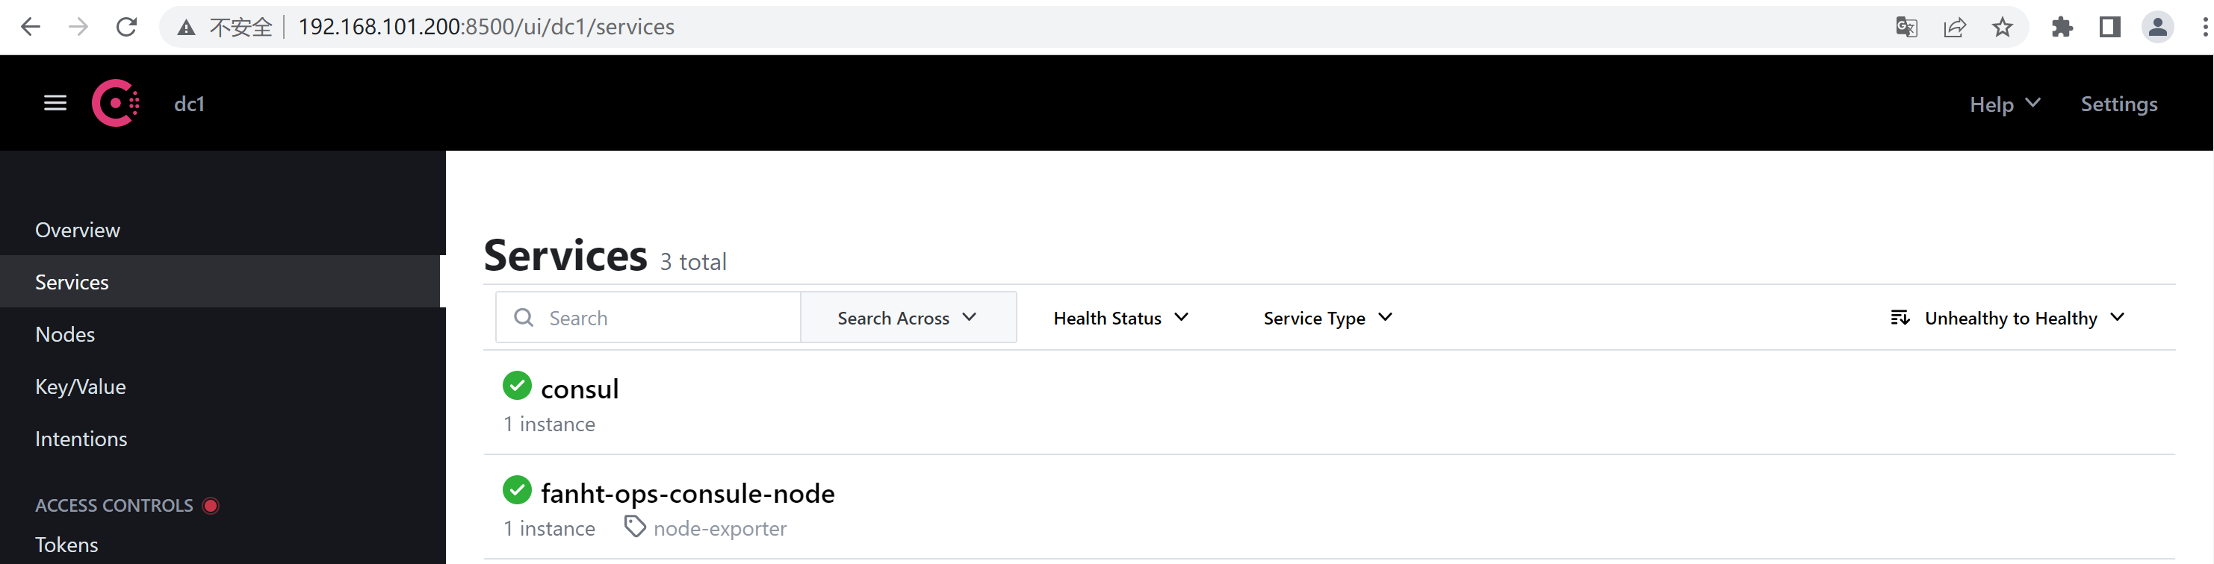Collapse the sidebar with hamburger menu
This screenshot has height=564, width=2214.
(55, 103)
